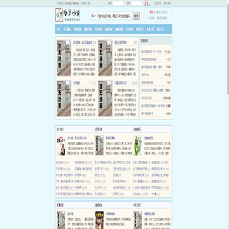Open the dark yellow-titled book cover thumbnail
Screen dimensions: 229x229
point(99,220)
